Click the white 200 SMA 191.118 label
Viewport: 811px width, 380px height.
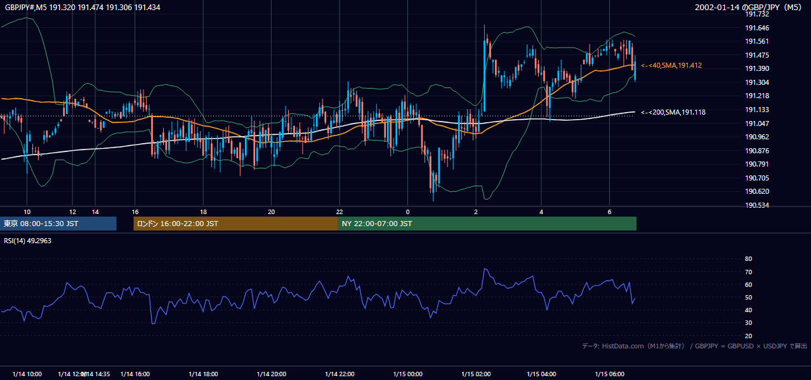click(673, 112)
